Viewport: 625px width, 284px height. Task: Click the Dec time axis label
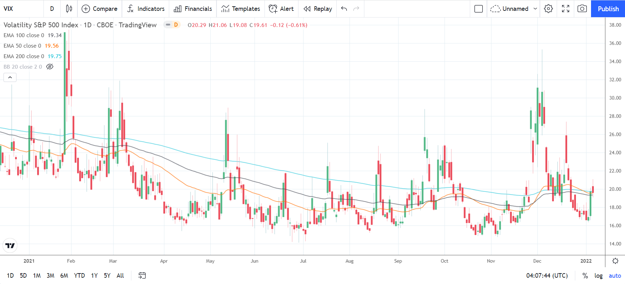(537, 261)
